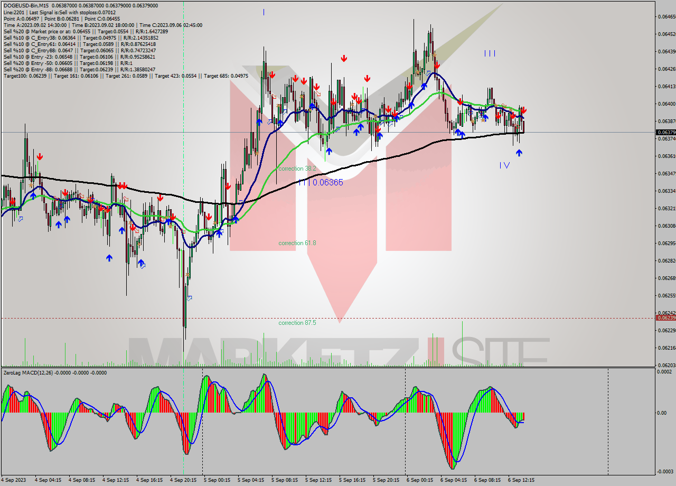The height and width of the screenshot is (486, 676).
Task: Select the '| | | 0.06365' wave label
Action: tap(321, 182)
